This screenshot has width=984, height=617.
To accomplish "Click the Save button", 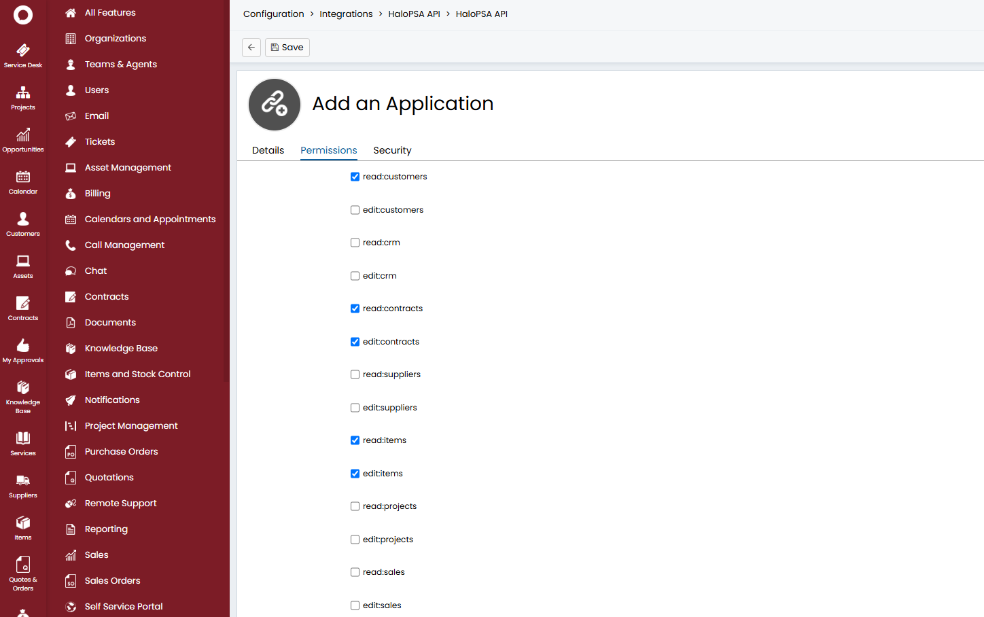I will click(x=287, y=47).
